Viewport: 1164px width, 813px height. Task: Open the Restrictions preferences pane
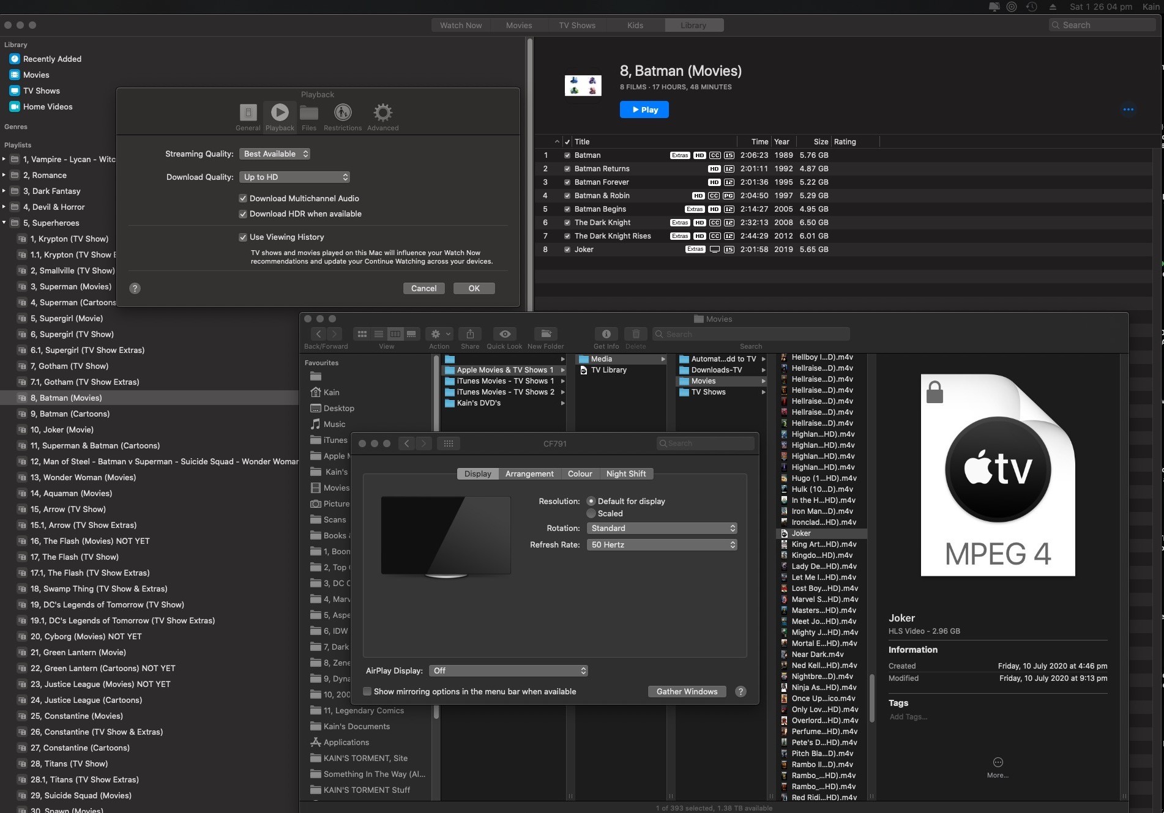tap(342, 113)
